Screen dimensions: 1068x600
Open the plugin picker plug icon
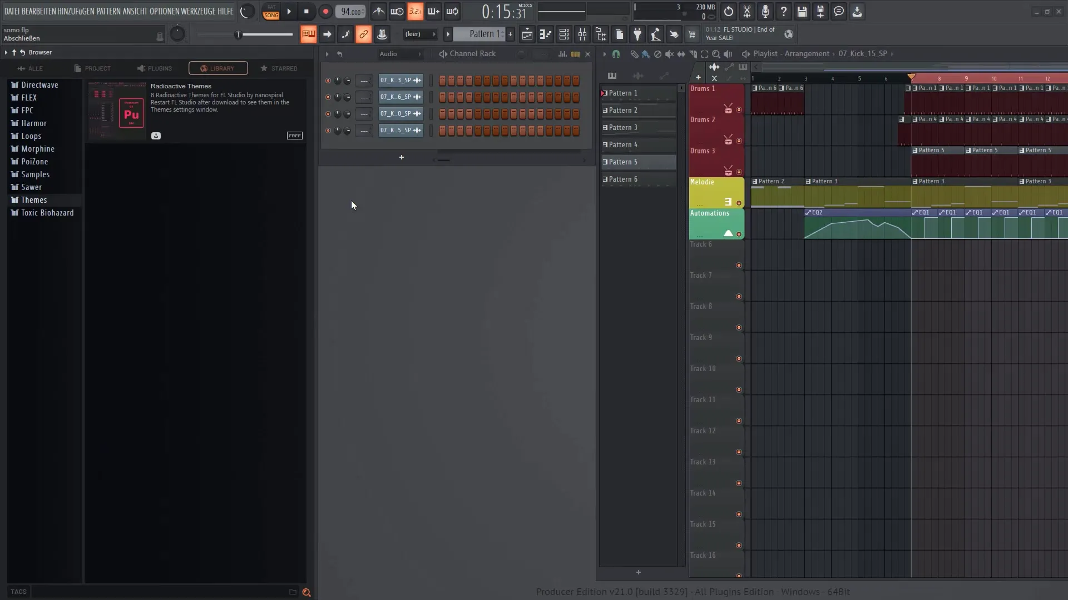tap(637, 34)
